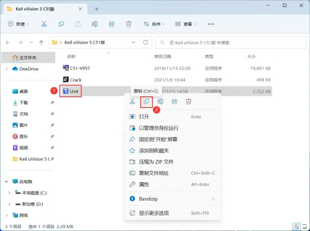Open the 新建 dropdown menu
Viewport: 310px width, 231px height.
pos(18,24)
